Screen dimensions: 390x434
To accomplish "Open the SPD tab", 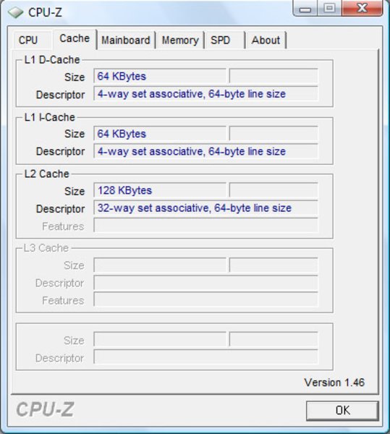I will (x=221, y=41).
